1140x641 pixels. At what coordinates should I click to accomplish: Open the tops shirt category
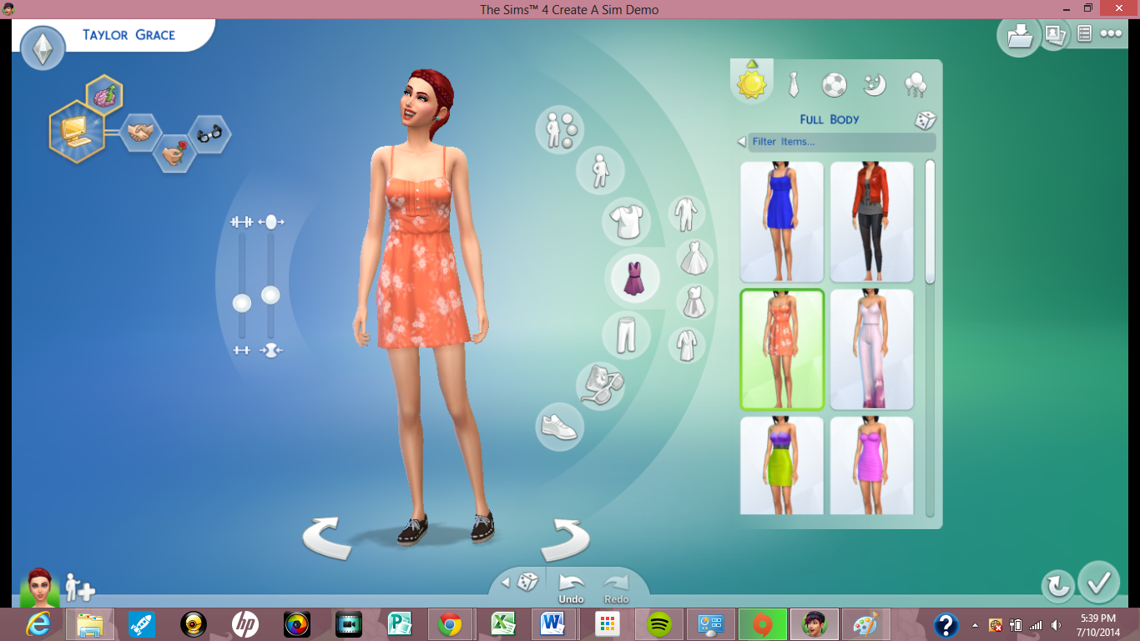626,221
